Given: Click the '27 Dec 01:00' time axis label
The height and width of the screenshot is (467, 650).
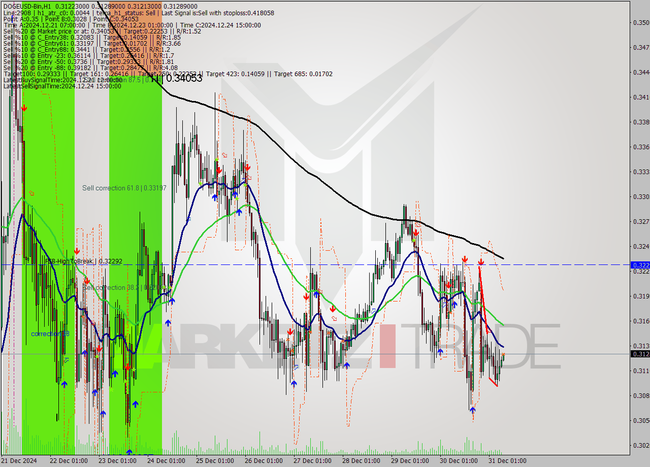Looking at the screenshot, I should (x=312, y=461).
